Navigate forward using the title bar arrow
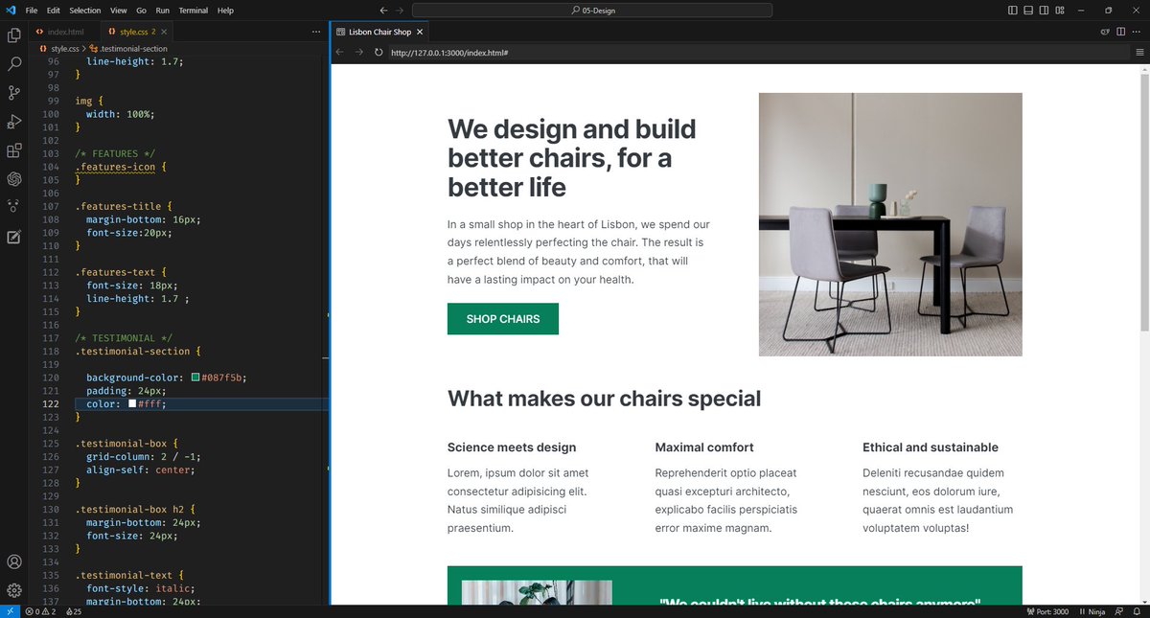Image resolution: width=1150 pixels, height=618 pixels. (x=400, y=11)
